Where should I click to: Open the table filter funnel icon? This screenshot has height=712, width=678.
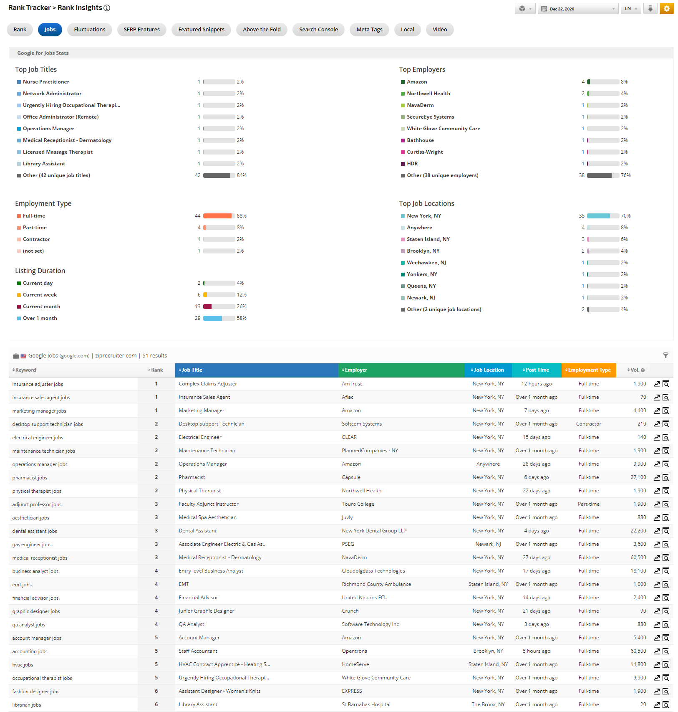(665, 355)
